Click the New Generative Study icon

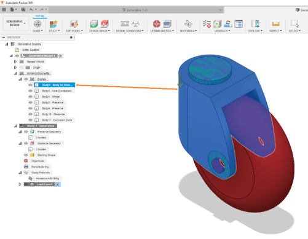click(x=53, y=24)
